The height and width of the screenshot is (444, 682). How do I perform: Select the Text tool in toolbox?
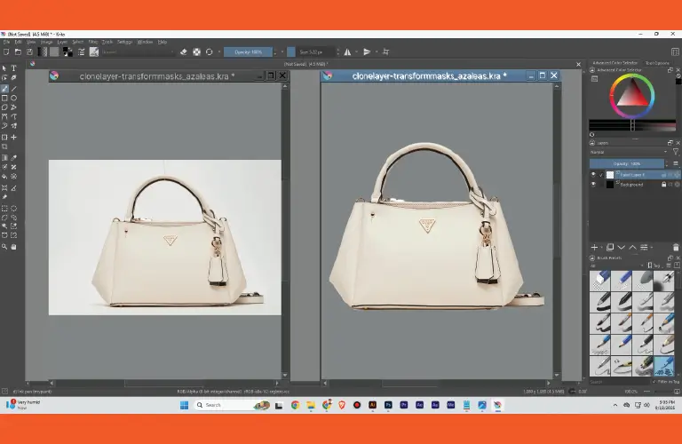pos(13,68)
